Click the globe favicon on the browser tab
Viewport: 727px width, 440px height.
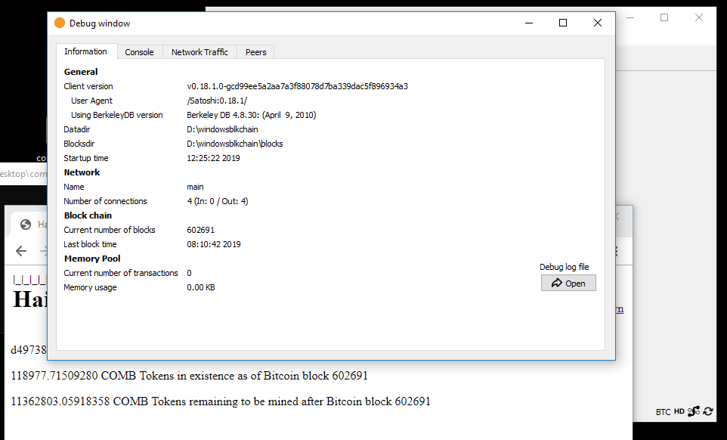point(26,225)
